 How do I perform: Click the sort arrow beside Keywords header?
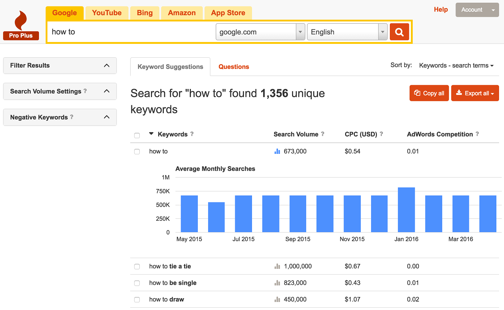[151, 134]
